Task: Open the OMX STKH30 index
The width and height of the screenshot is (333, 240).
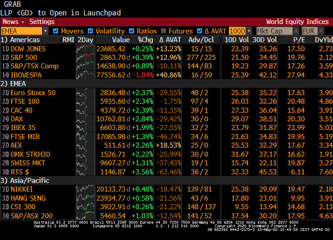Action: (x=30, y=154)
